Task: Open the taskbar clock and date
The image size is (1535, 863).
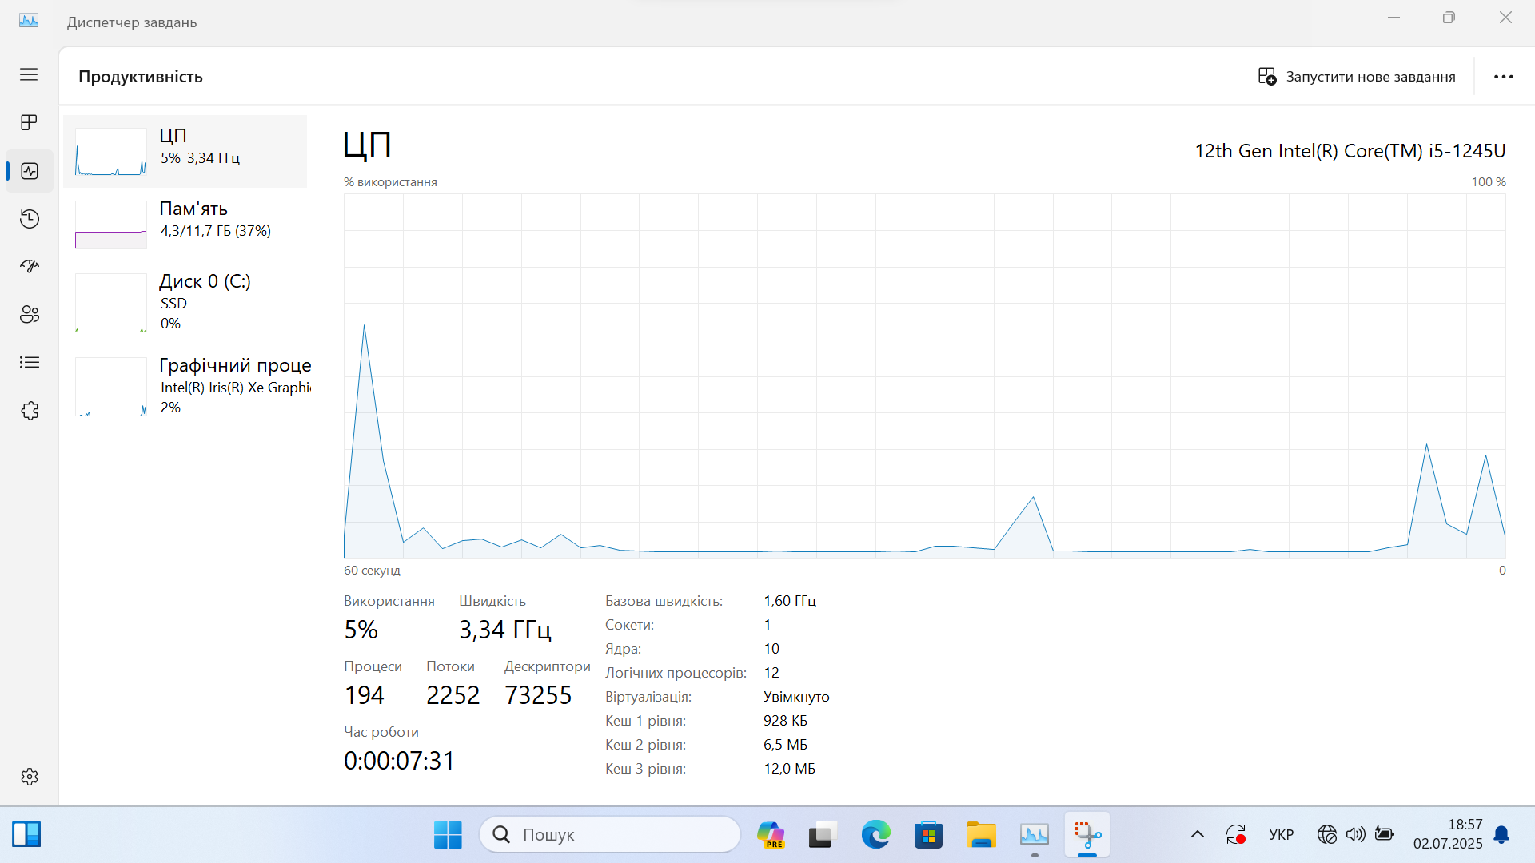Action: coord(1447,834)
